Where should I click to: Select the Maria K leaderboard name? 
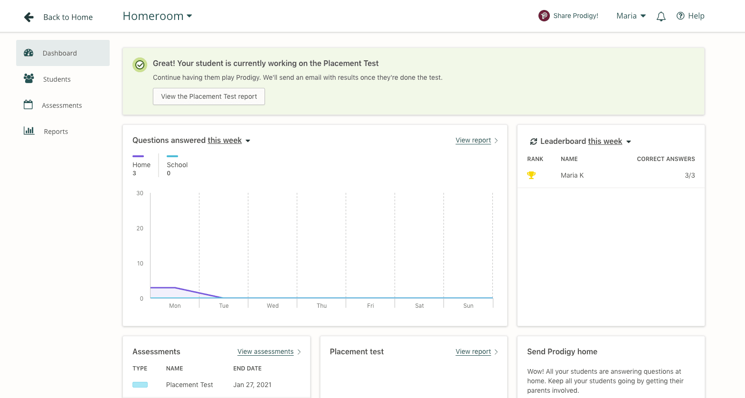(x=572, y=175)
